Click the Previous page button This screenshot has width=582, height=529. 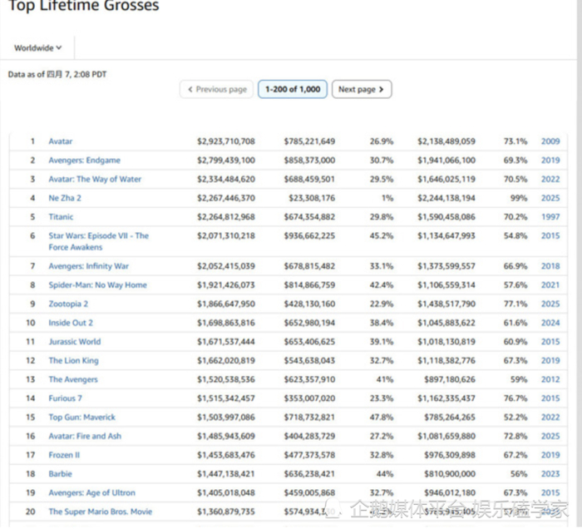click(217, 89)
